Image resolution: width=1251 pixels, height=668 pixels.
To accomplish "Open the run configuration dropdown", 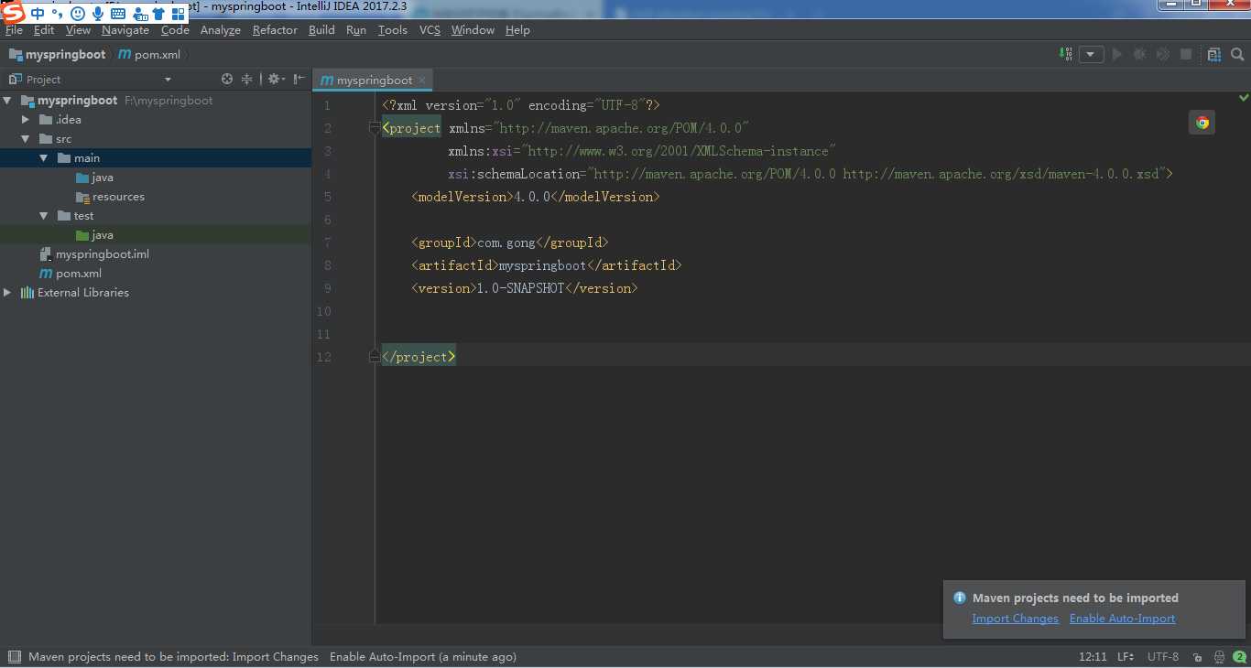I will point(1091,54).
